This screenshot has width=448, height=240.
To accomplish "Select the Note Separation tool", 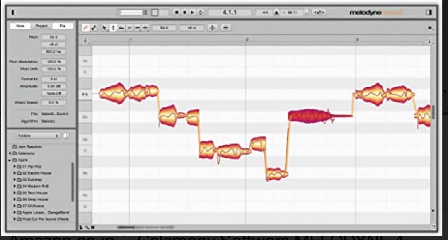I will [145, 28].
